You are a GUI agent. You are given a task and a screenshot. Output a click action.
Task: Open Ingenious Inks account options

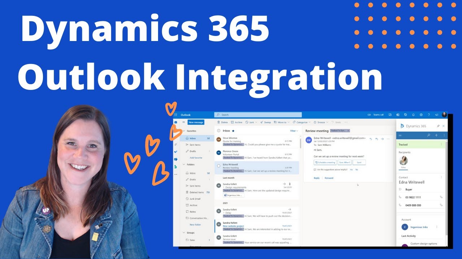tap(437, 227)
